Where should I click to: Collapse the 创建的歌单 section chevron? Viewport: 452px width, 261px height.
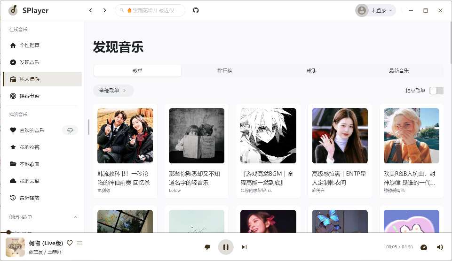point(76,217)
